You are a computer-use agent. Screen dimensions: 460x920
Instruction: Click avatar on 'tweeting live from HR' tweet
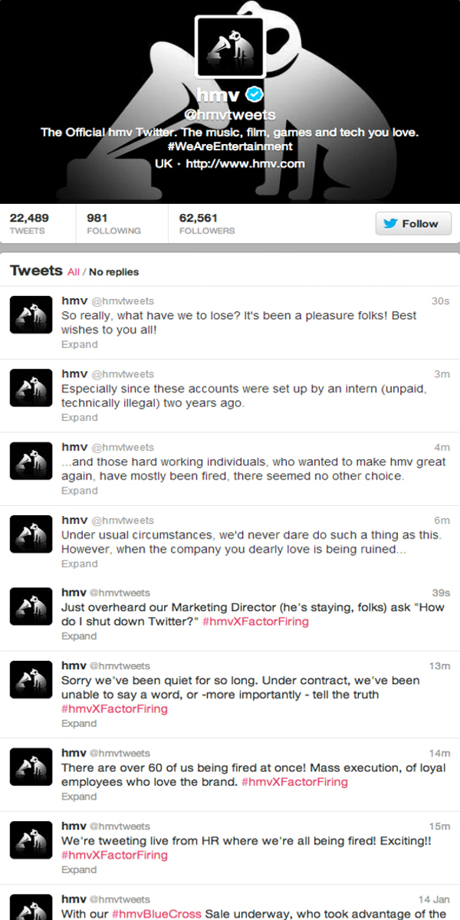(31, 840)
